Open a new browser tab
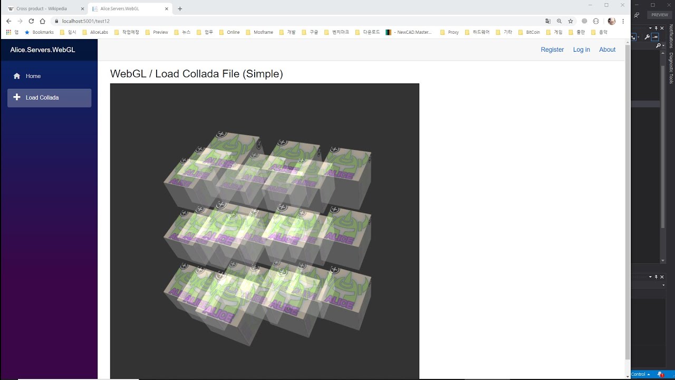Screen dimensions: 675x380 pyautogui.click(x=180, y=8)
